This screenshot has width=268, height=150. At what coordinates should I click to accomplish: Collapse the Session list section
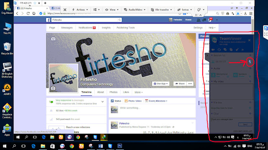click(212, 55)
